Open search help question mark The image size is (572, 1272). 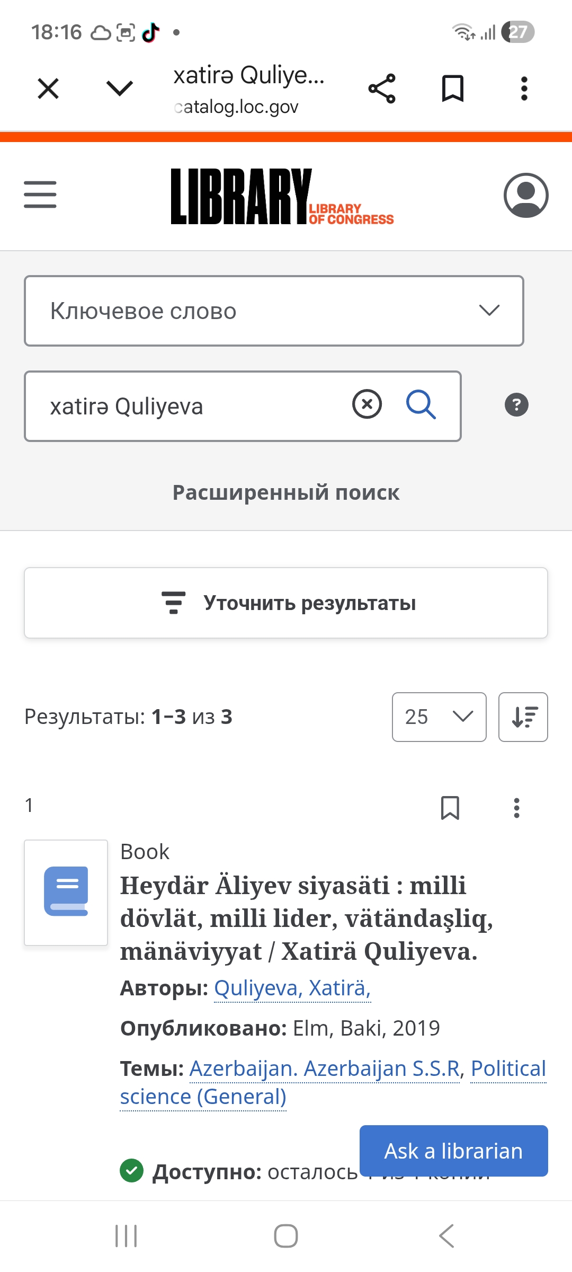[x=516, y=405]
